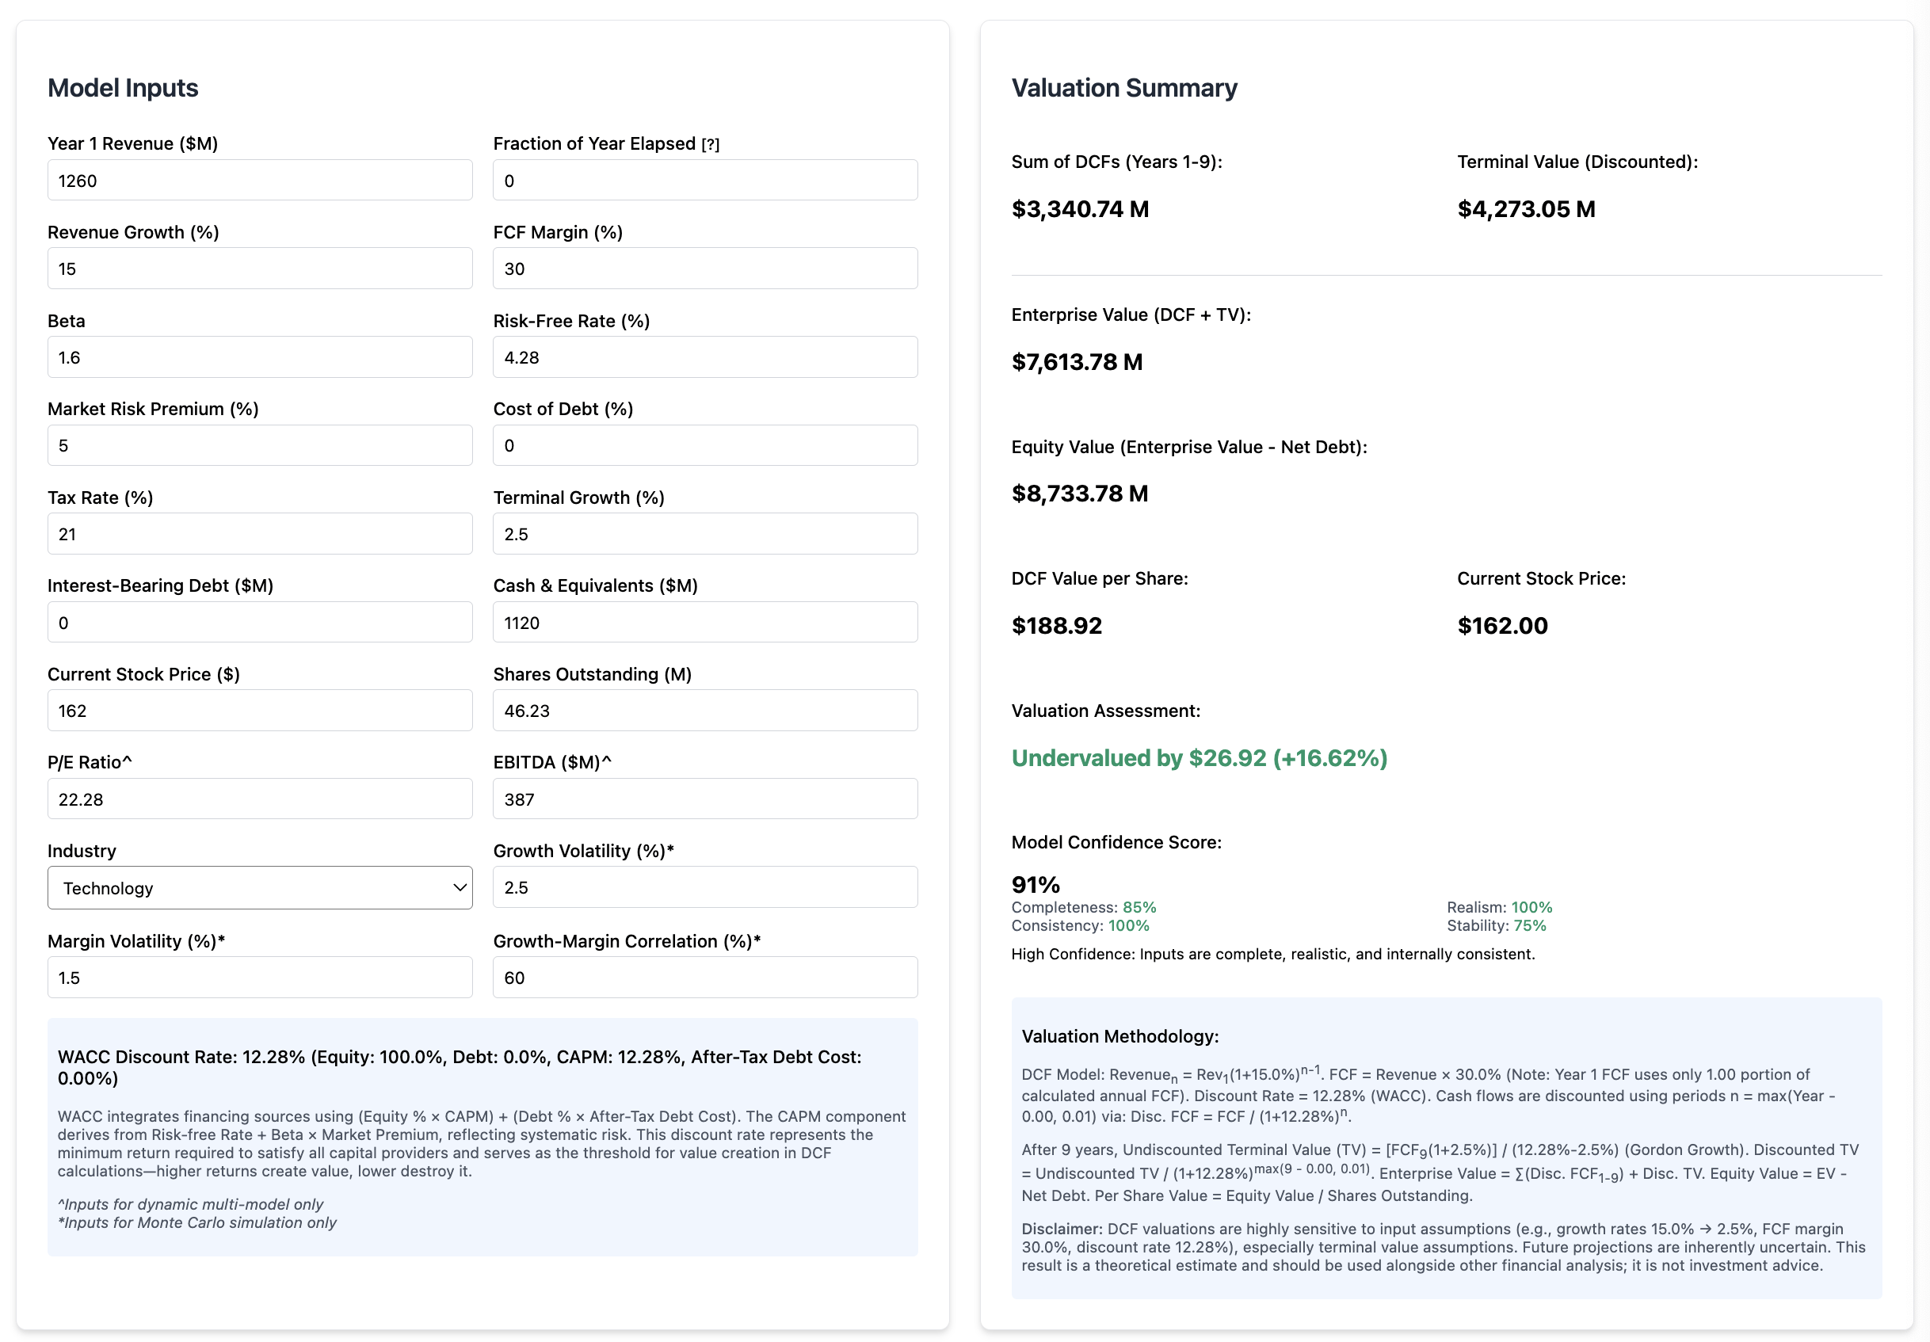Click the Interest-Bearing Debt field
The height and width of the screenshot is (1342, 1930).
(x=260, y=622)
